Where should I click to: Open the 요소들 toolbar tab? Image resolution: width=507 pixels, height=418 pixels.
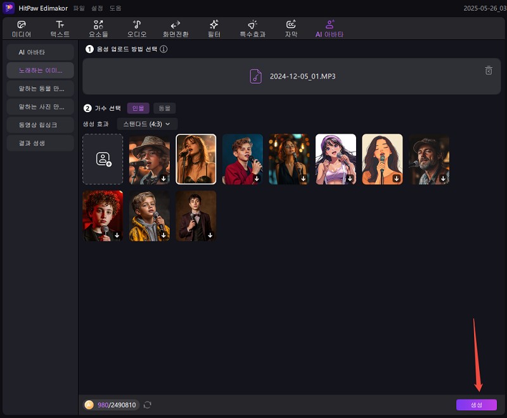point(98,28)
